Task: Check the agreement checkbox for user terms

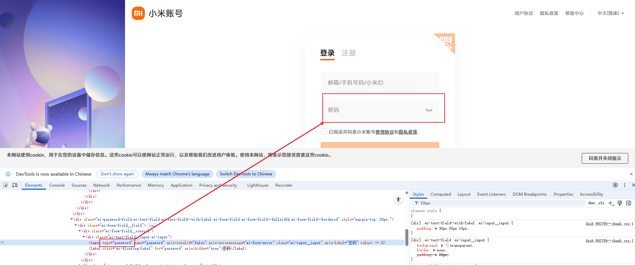Action: click(x=324, y=132)
